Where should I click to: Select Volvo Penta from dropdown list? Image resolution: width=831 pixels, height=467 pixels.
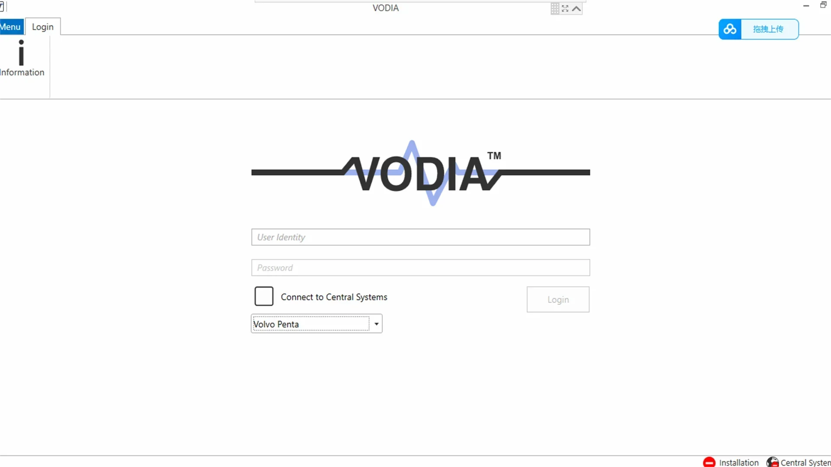coord(316,324)
